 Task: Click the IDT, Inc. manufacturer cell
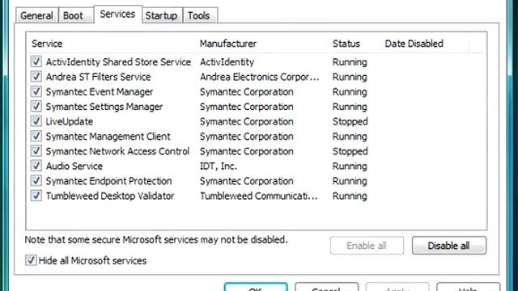click(x=219, y=166)
